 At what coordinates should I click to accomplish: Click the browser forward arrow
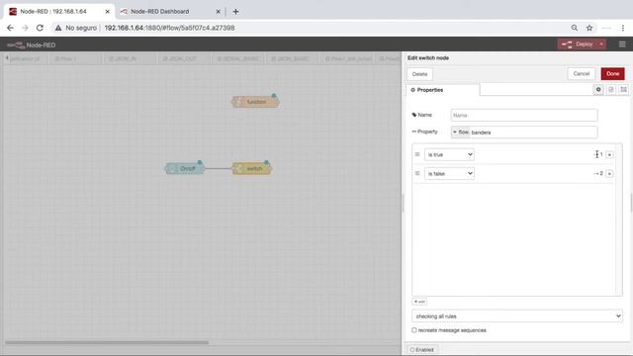tap(25, 28)
